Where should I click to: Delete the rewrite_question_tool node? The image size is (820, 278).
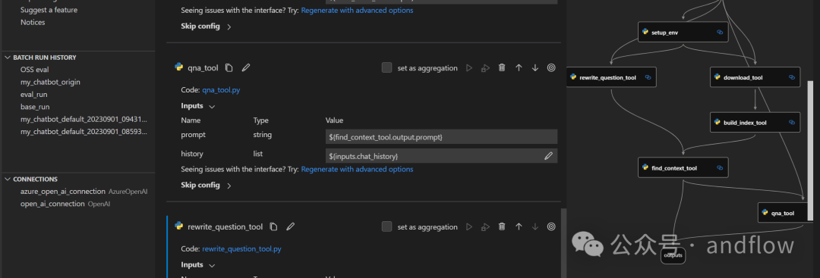[502, 227]
